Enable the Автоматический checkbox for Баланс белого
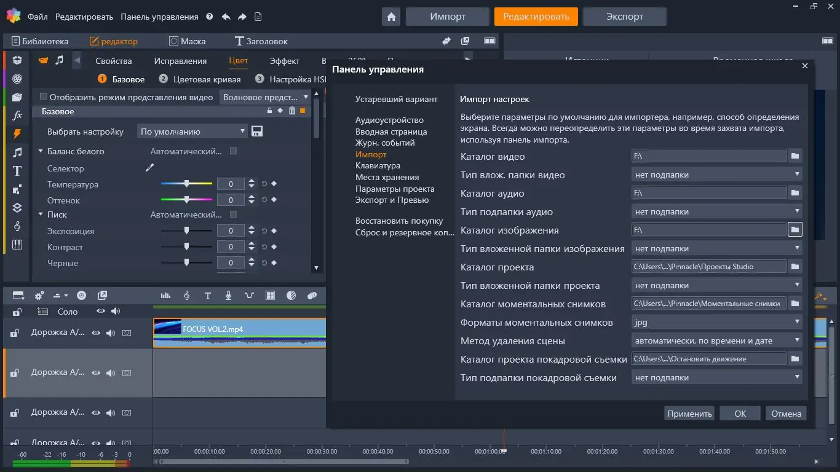This screenshot has width=840, height=472. pyautogui.click(x=232, y=151)
